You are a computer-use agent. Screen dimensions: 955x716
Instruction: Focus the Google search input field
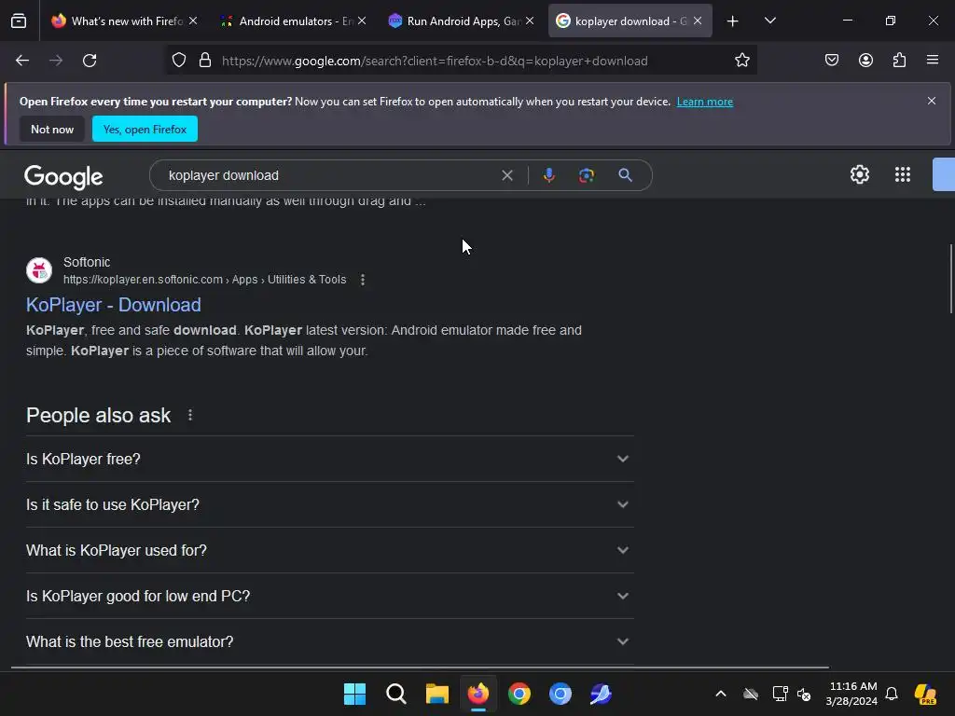point(329,175)
